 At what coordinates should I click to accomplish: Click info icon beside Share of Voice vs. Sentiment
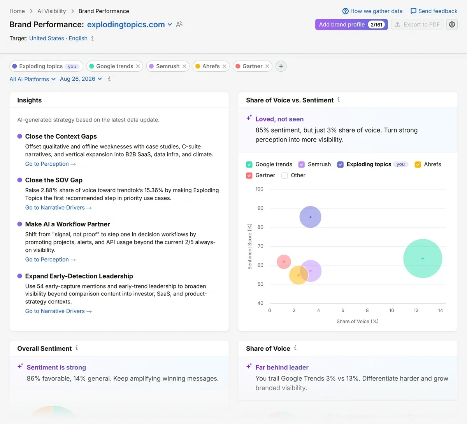pyautogui.click(x=339, y=100)
